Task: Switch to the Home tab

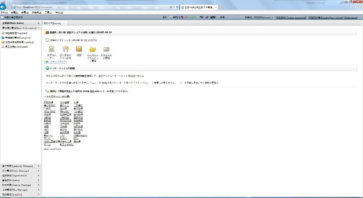Action: coord(55,23)
